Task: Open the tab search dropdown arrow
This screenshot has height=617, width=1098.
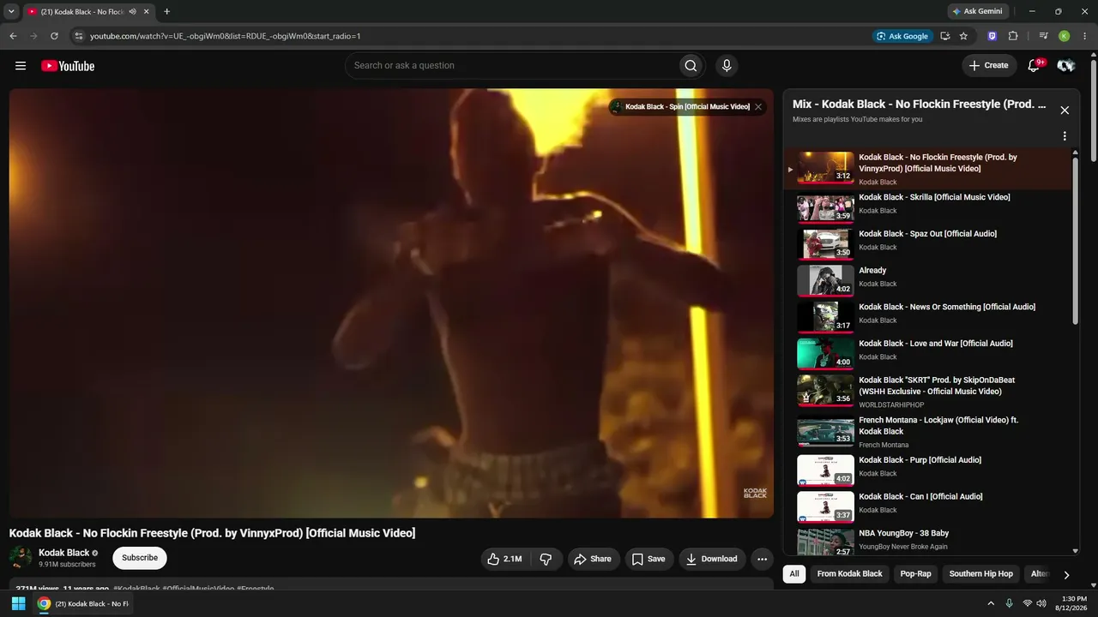Action: tap(11, 12)
